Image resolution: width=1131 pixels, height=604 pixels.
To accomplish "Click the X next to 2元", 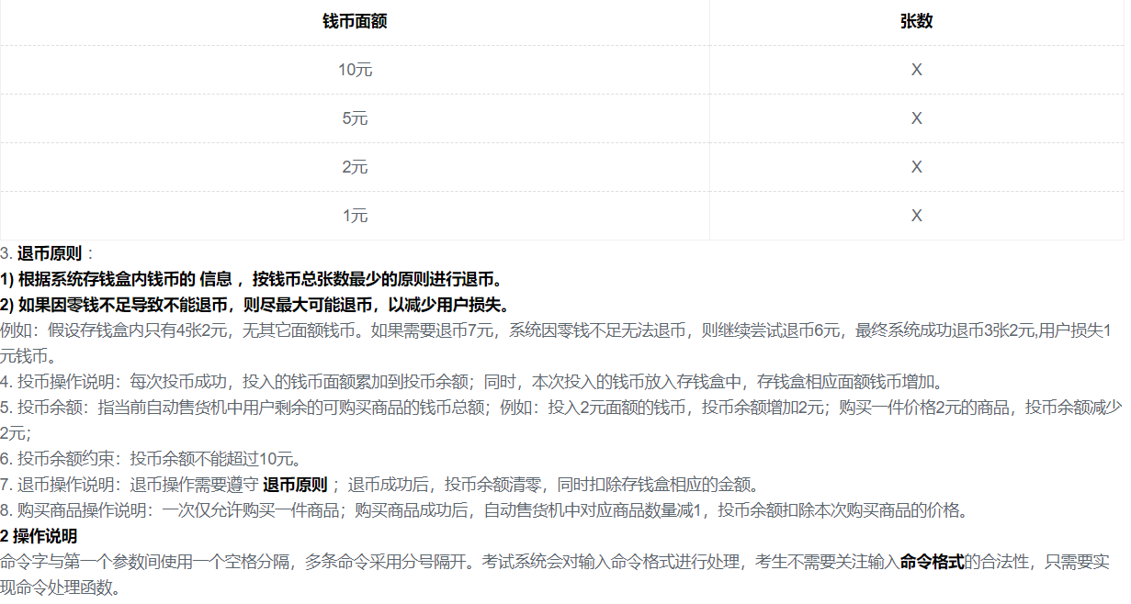I will [x=915, y=166].
